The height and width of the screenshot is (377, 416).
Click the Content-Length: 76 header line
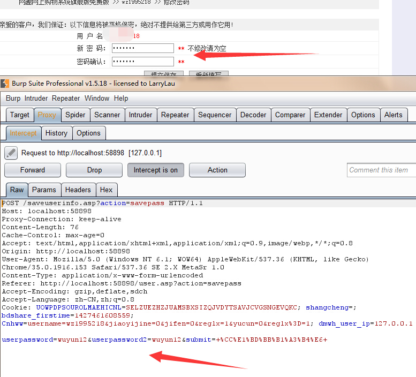point(40,227)
